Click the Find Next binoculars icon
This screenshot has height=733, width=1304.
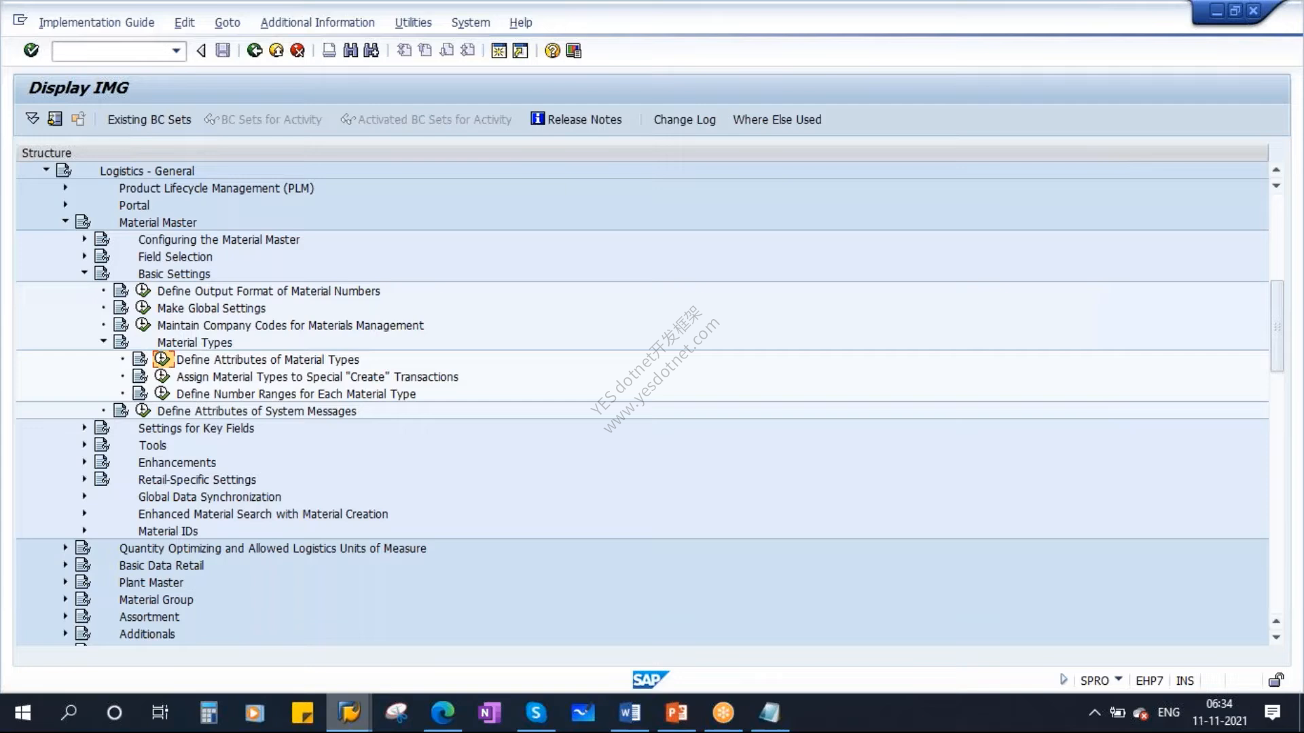point(372,50)
